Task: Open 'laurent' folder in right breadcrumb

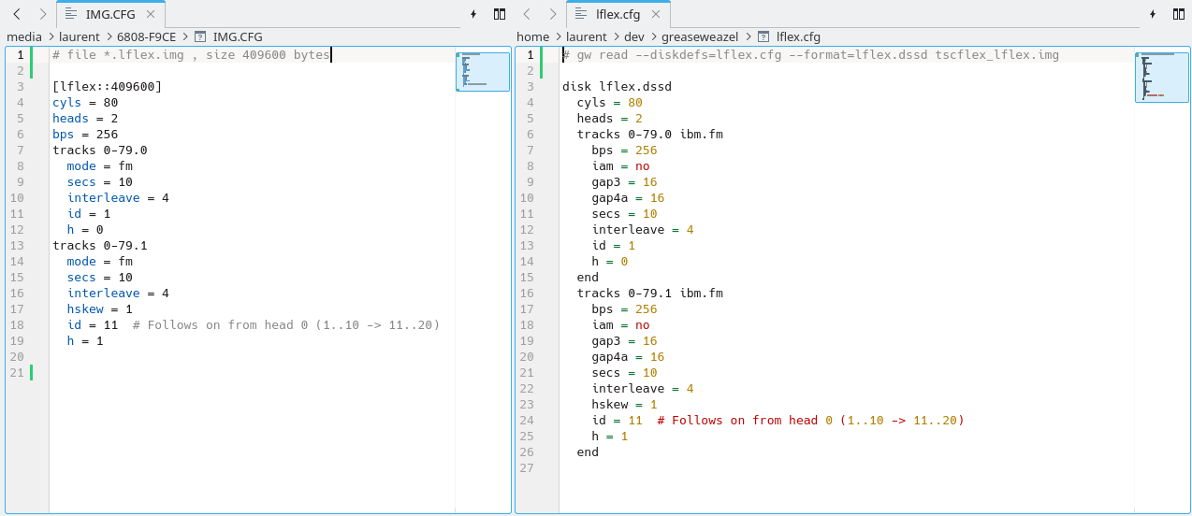Action: tap(586, 36)
